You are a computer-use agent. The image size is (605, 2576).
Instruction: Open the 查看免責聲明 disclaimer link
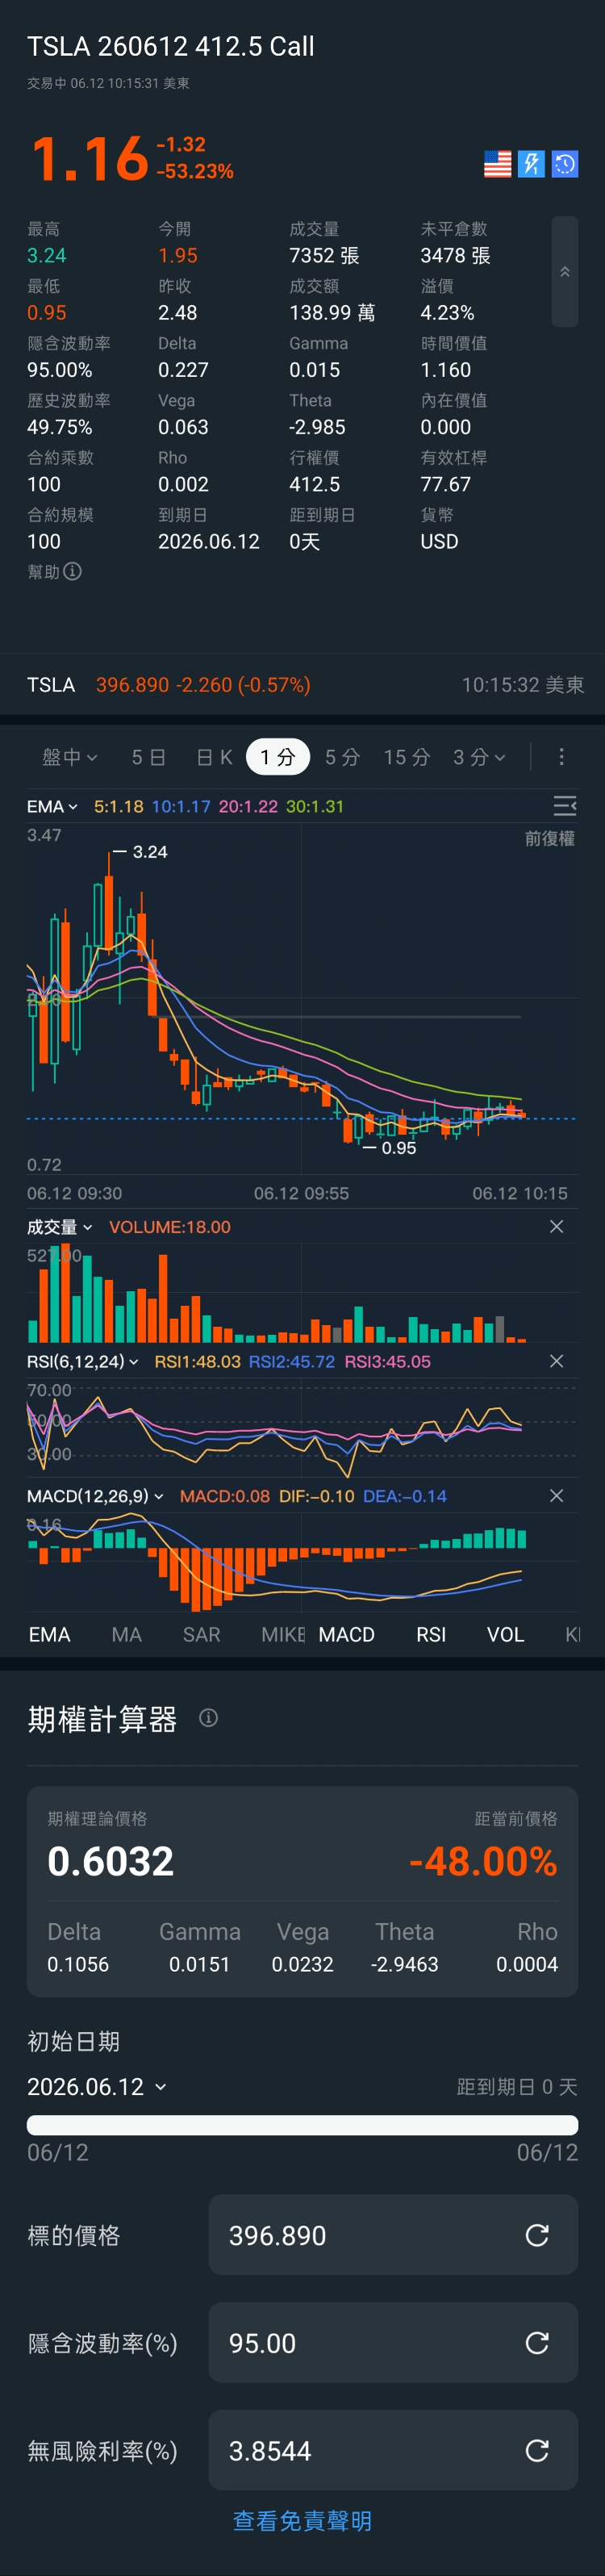pyautogui.click(x=302, y=2521)
